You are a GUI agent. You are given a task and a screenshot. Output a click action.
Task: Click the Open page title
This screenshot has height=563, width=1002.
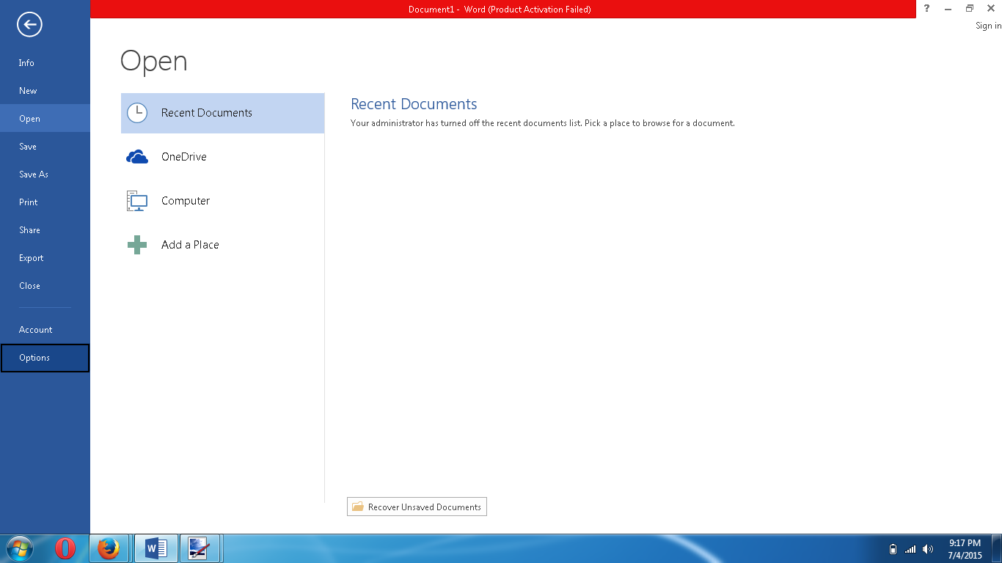[154, 61]
